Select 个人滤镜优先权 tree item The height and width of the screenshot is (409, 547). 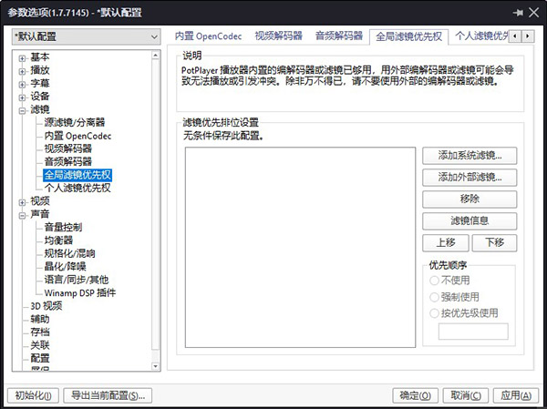pos(77,188)
